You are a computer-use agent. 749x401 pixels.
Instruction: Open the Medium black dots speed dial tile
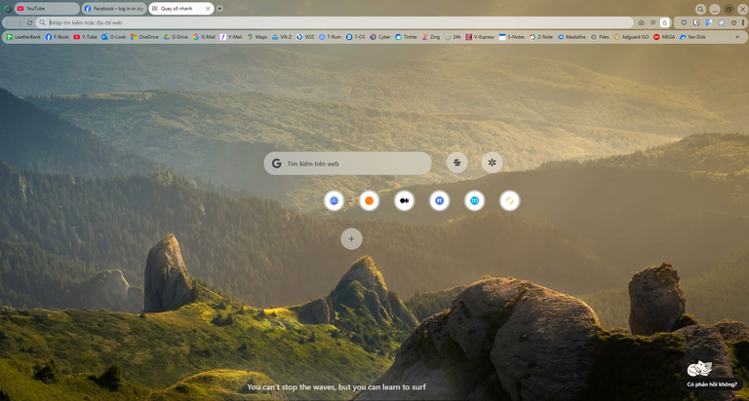point(404,200)
